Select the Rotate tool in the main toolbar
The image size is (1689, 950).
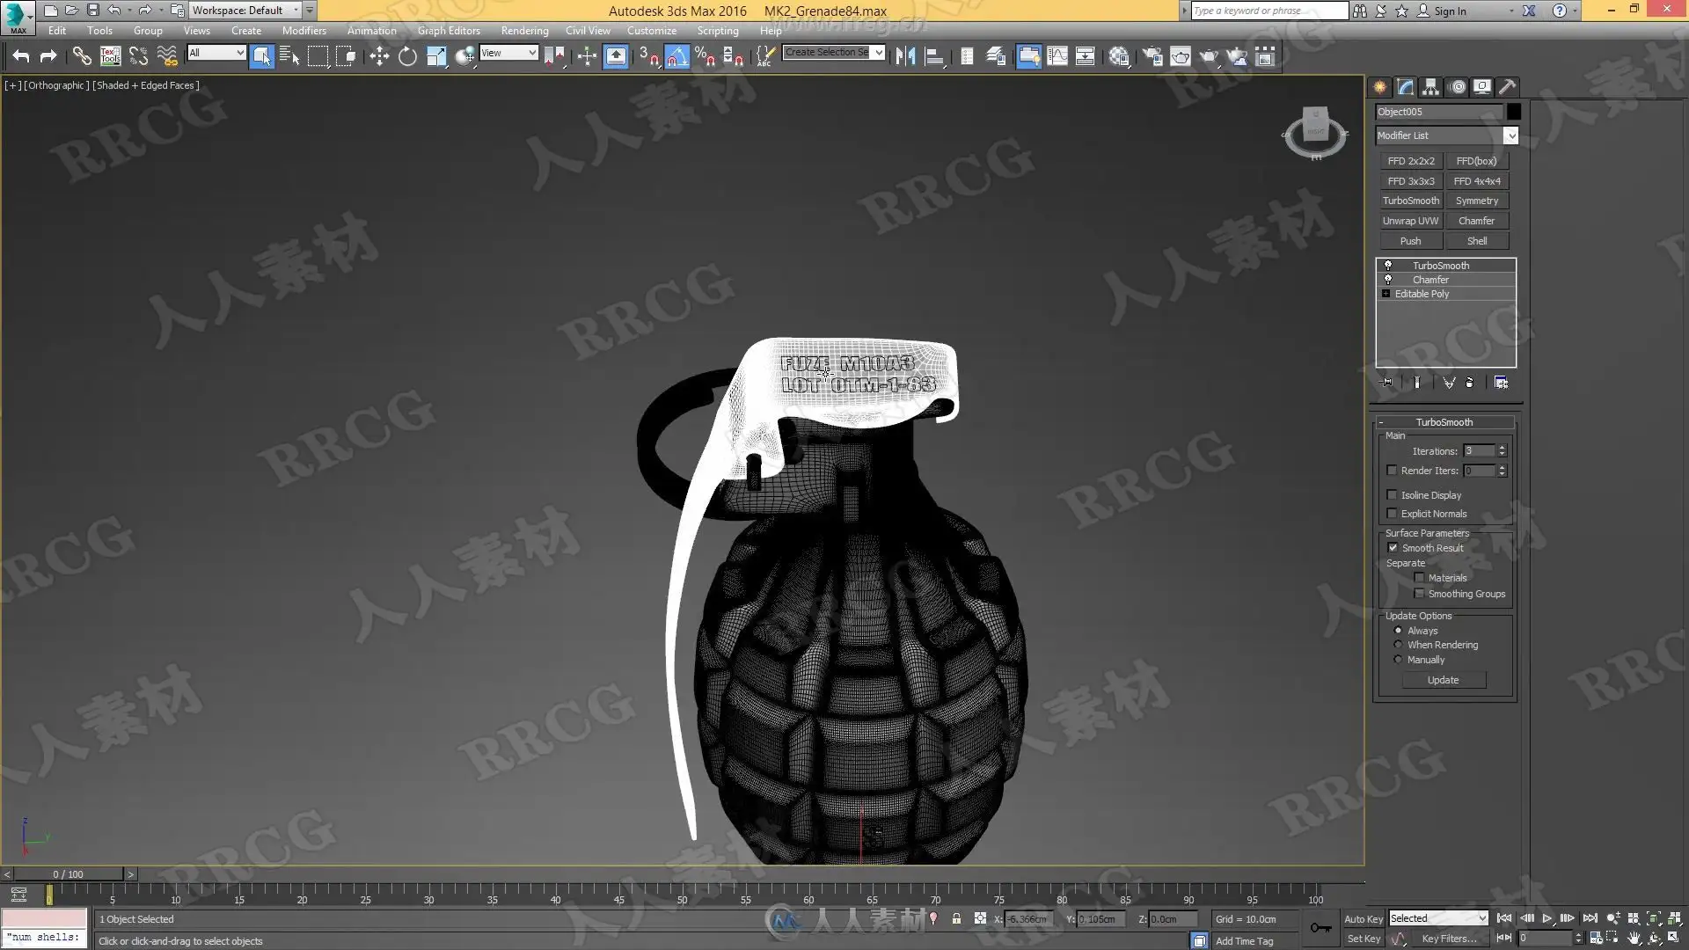[x=407, y=56]
